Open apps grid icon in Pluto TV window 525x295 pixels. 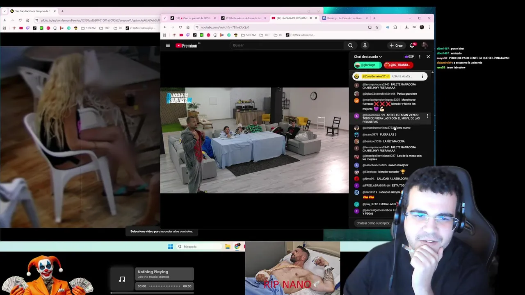click(x=5, y=28)
